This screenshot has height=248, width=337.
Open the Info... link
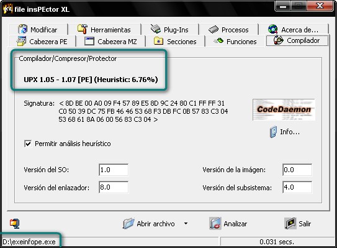[x=285, y=132]
